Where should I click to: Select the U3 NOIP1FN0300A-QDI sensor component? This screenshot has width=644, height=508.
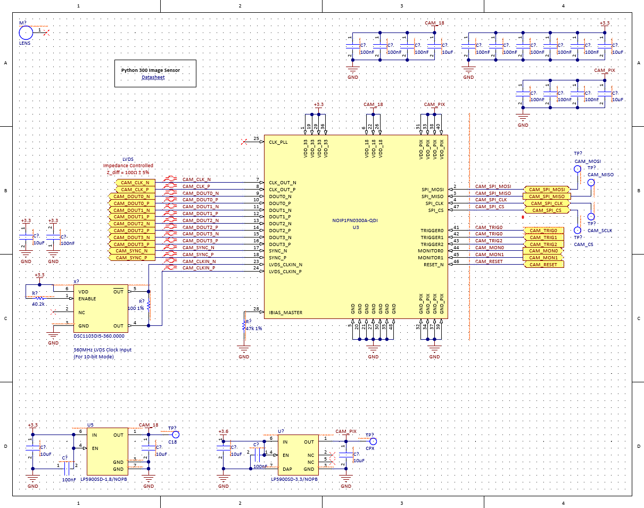[x=356, y=226]
